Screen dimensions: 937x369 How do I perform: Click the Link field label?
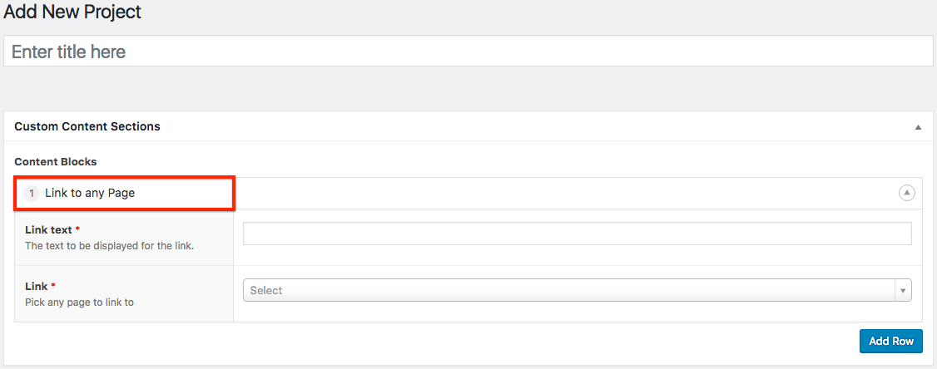coord(37,286)
